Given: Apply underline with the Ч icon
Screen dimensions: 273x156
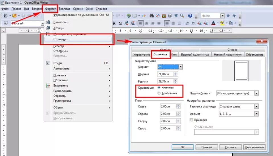Looking at the screenshot, I should [120, 23].
